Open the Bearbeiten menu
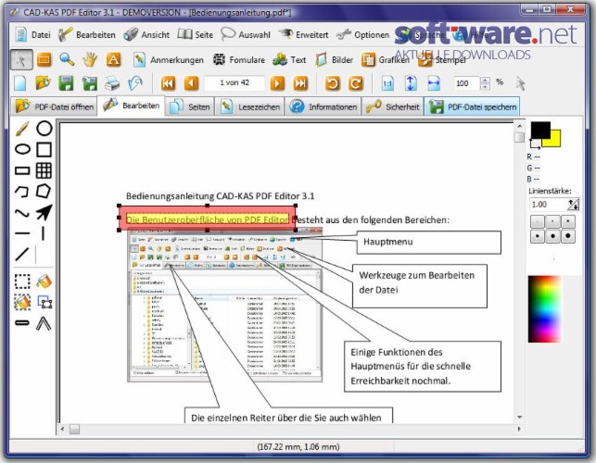 pos(87,34)
